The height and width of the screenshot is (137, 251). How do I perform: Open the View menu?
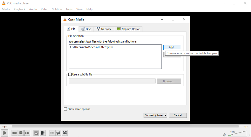point(79,9)
